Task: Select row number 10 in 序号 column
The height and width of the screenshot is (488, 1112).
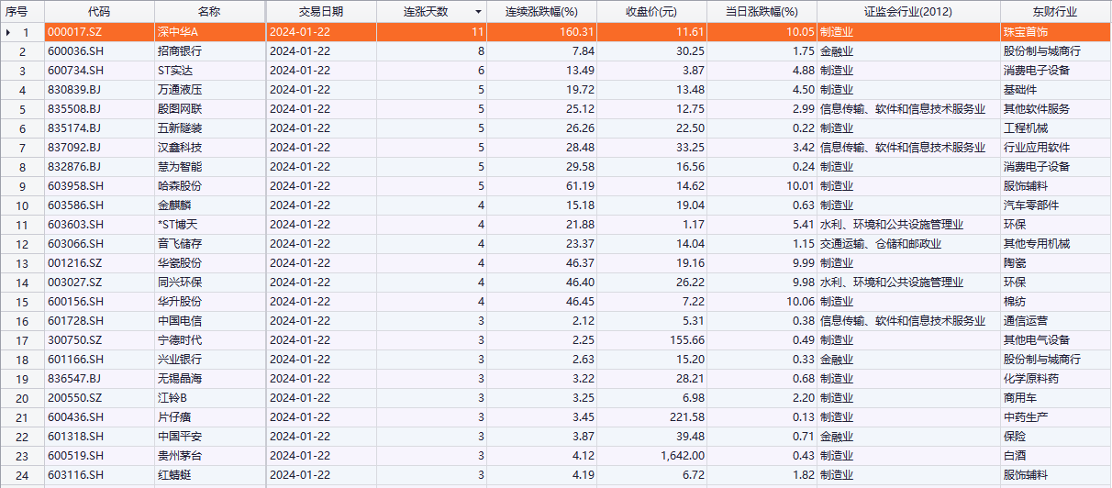Action: (23, 205)
